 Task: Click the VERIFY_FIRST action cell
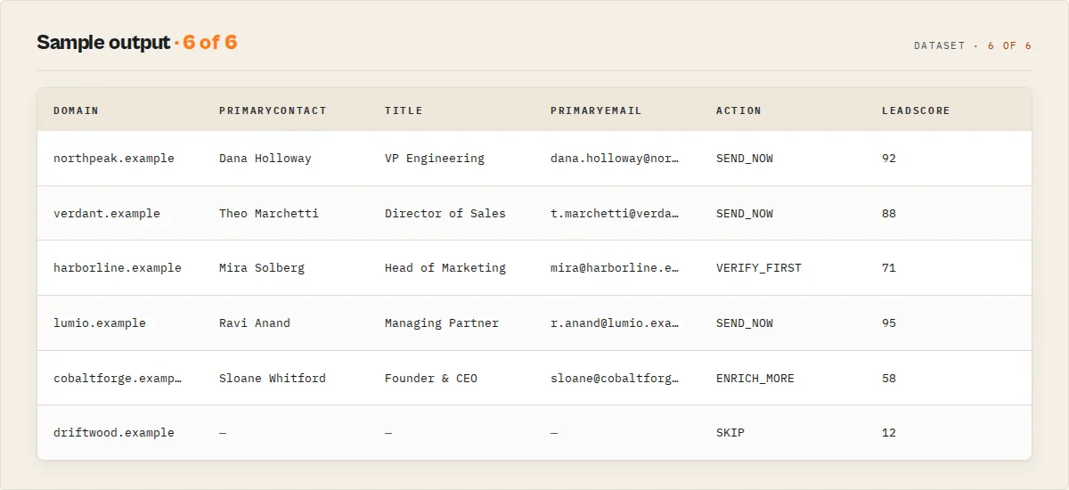[759, 268]
